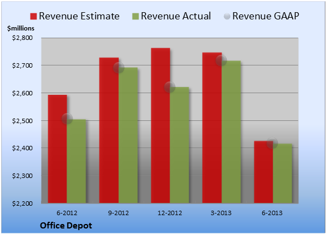Click the gray Revenue GAAP legend marker
The width and height of the screenshot is (326, 234).
tap(227, 16)
